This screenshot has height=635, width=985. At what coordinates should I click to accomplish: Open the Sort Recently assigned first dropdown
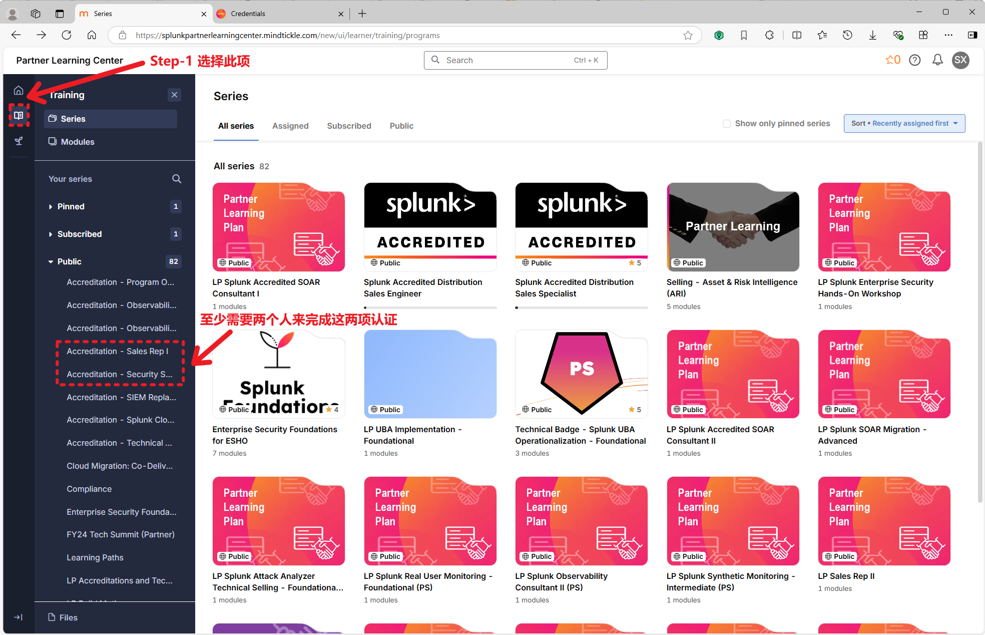[x=904, y=124]
